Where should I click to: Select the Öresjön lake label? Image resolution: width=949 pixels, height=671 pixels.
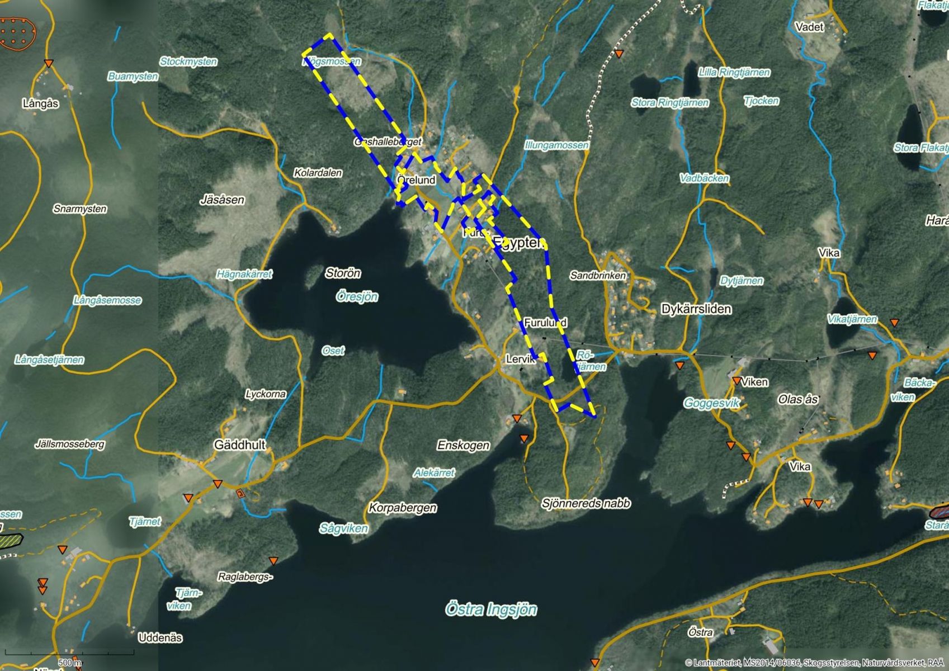pyautogui.click(x=357, y=296)
